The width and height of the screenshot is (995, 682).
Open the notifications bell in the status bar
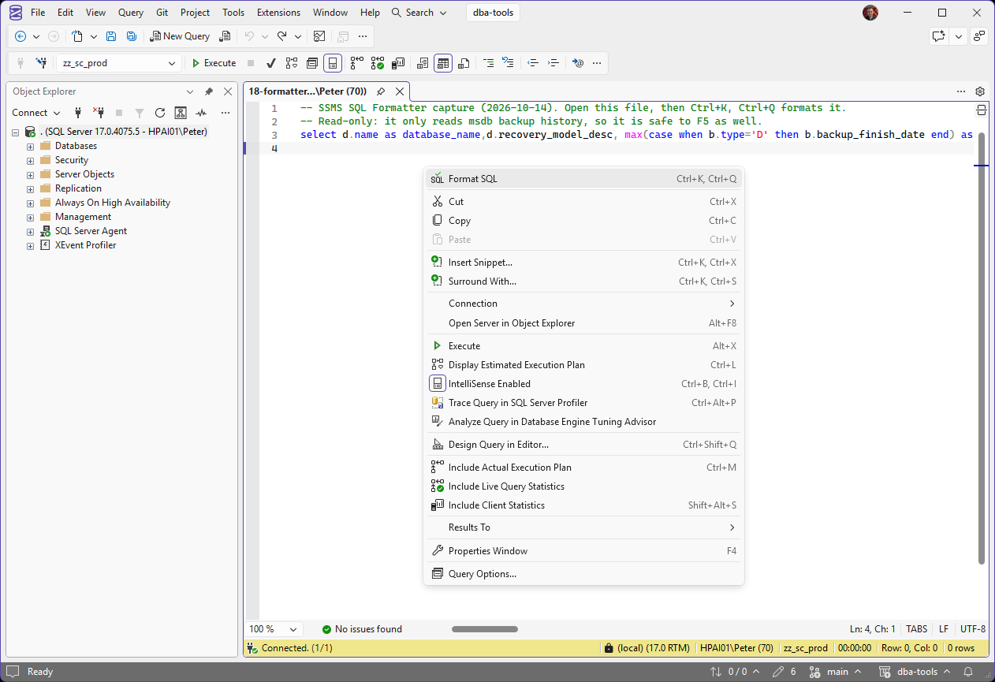[x=968, y=672]
